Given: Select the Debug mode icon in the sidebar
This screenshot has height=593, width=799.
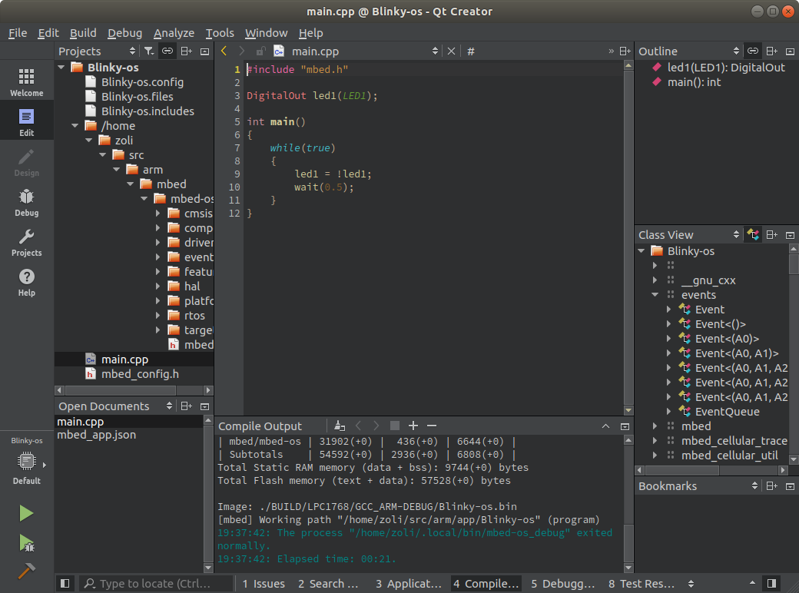Looking at the screenshot, I should 27,200.
